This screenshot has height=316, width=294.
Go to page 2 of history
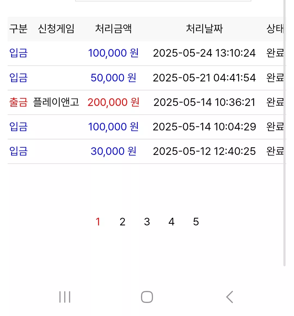pos(122,222)
